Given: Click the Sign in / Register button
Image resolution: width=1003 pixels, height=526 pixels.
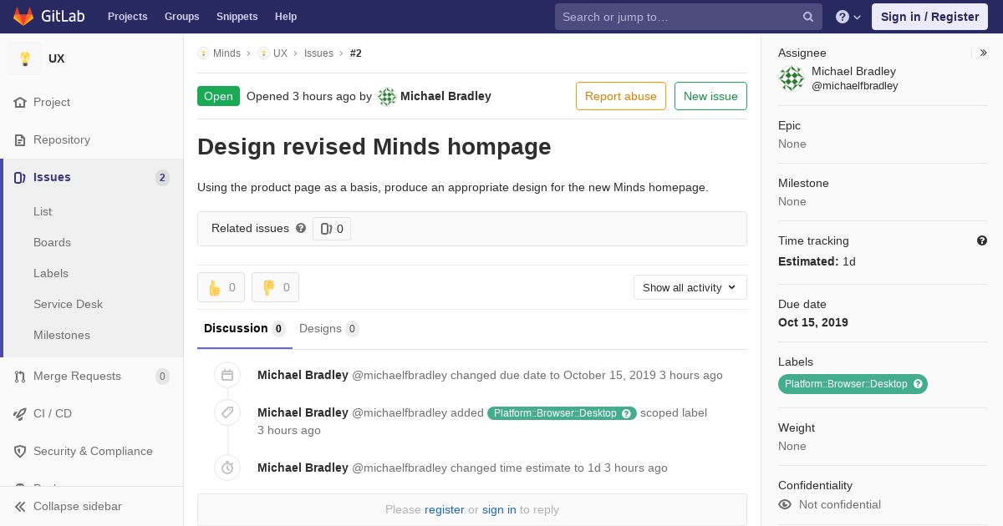Looking at the screenshot, I should click(x=929, y=17).
